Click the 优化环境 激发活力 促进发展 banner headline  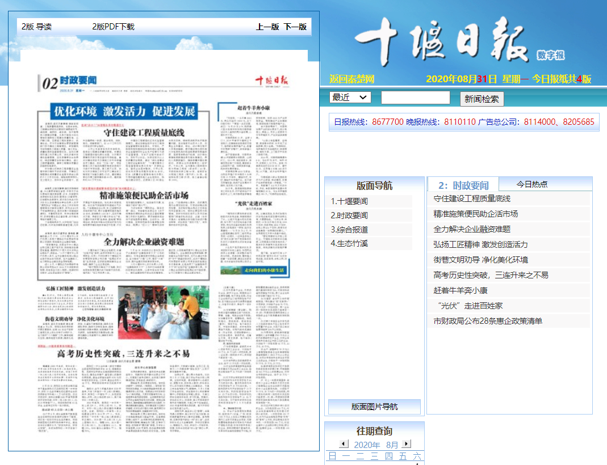click(124, 111)
